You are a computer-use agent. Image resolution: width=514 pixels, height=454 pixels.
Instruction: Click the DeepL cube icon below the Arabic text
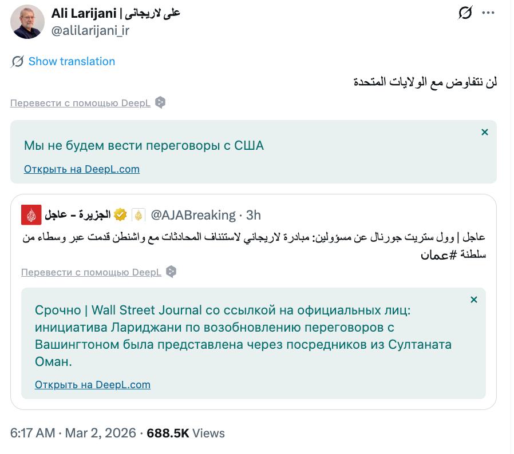[x=160, y=102]
